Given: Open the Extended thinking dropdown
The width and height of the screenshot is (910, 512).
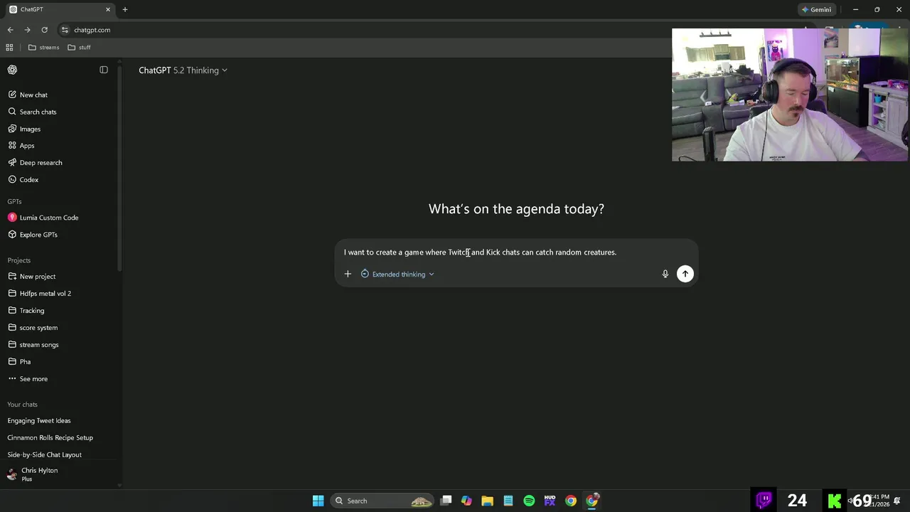Looking at the screenshot, I should (x=397, y=274).
